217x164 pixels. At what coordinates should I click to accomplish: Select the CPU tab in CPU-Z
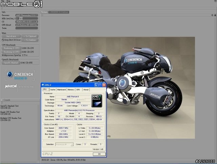pos(45,89)
